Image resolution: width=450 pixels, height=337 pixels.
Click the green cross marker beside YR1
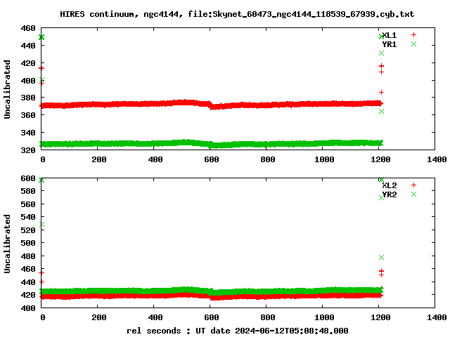pos(413,44)
